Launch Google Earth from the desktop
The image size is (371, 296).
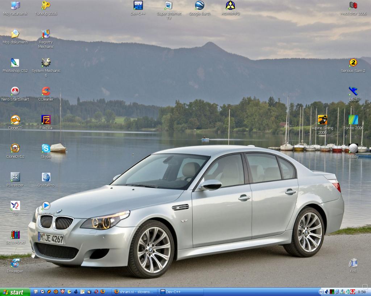[x=200, y=8]
